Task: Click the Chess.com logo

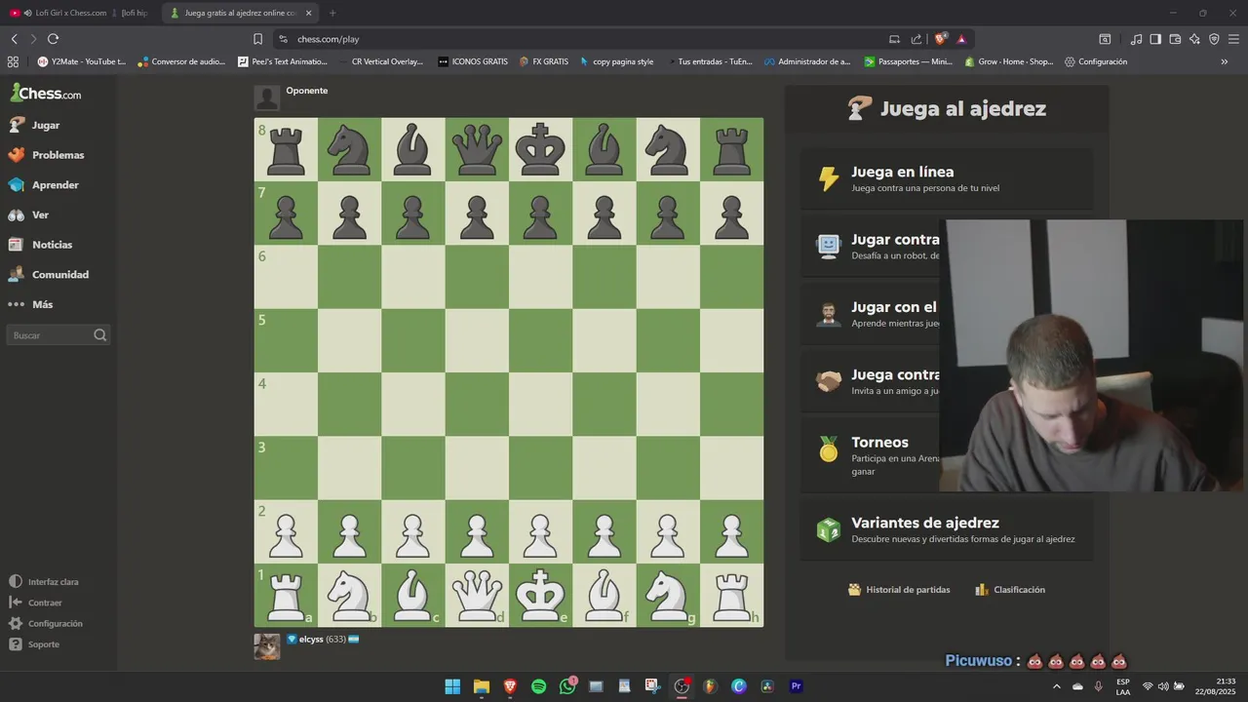Action: pyautogui.click(x=46, y=94)
